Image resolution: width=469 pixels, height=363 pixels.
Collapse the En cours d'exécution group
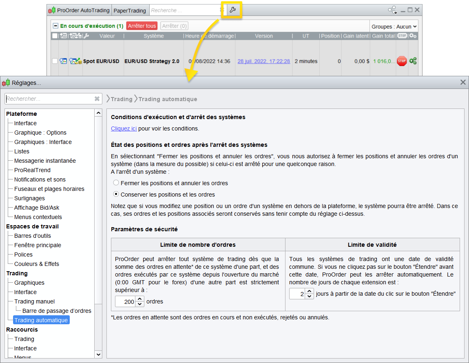(55, 26)
